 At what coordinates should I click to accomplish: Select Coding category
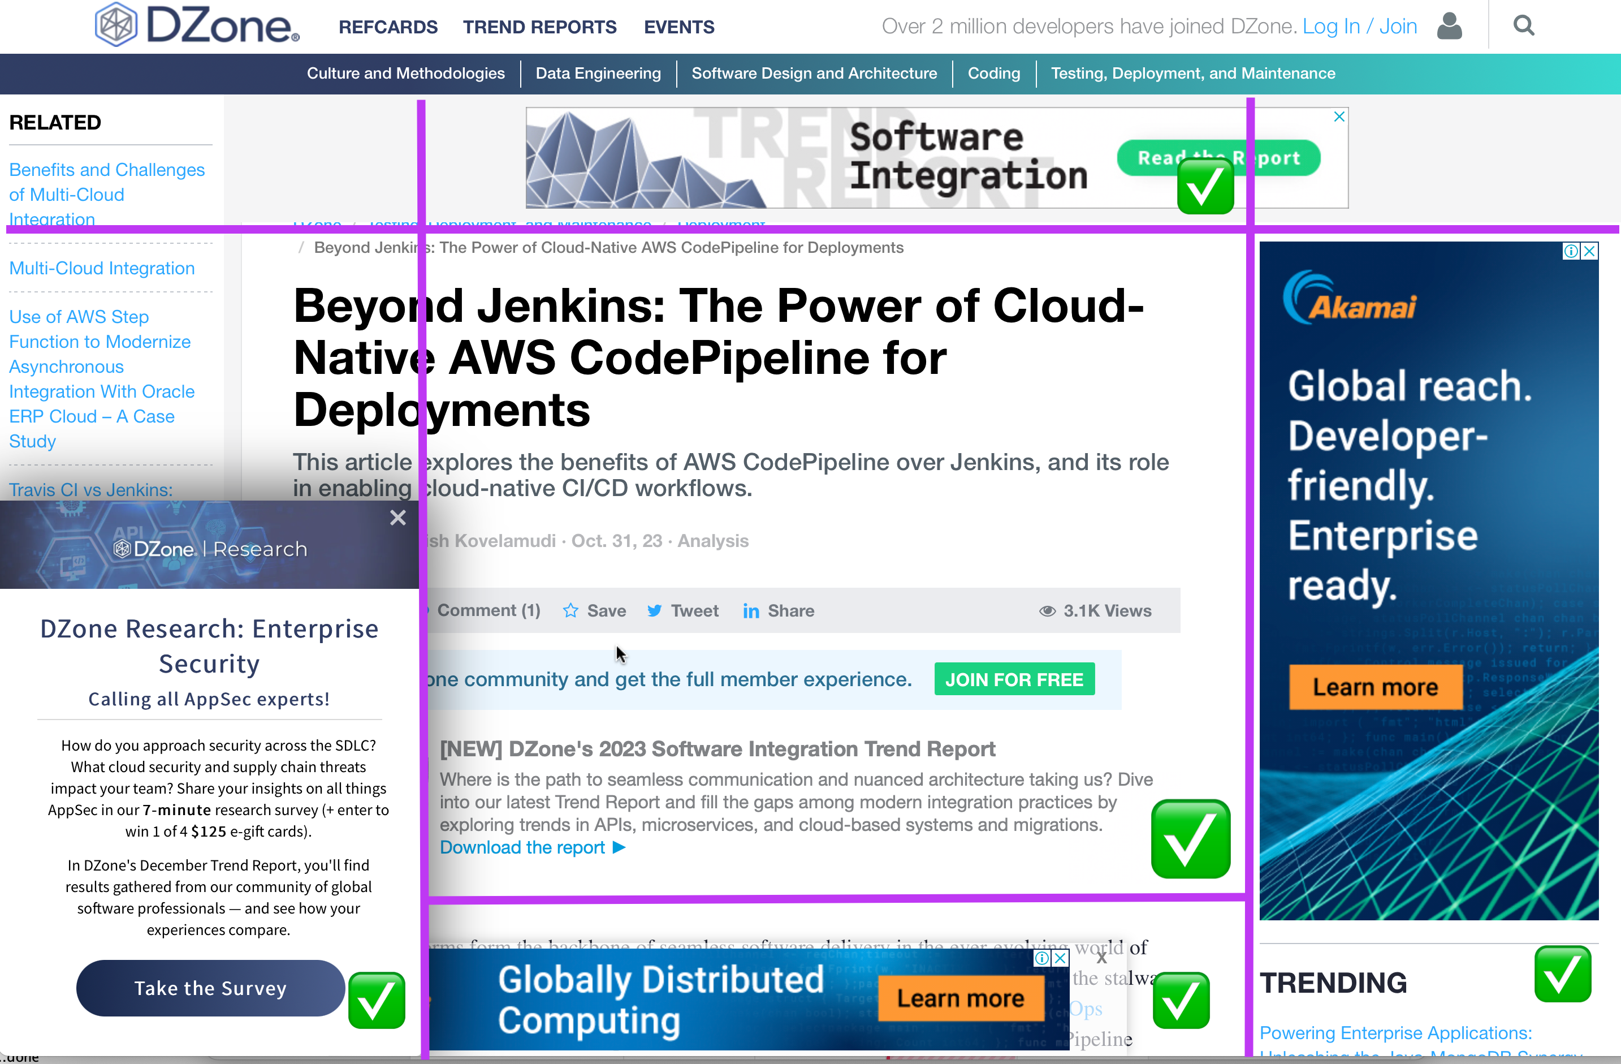pos(994,74)
